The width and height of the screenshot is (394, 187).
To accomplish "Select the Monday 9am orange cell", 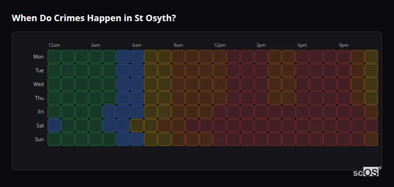I will [x=178, y=57].
